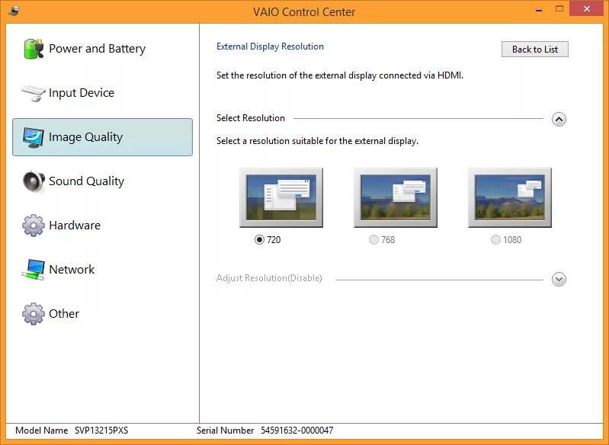Open the Sound Quality category
This screenshot has width=609, height=445.
(103, 181)
